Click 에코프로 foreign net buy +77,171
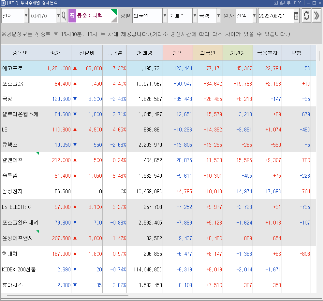This screenshot has width=323, height=301. [x=213, y=68]
